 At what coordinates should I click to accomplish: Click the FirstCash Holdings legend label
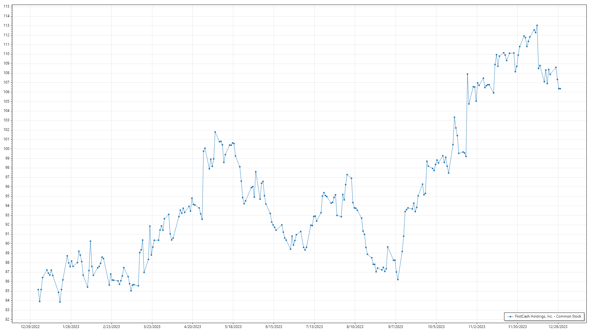coord(548,316)
